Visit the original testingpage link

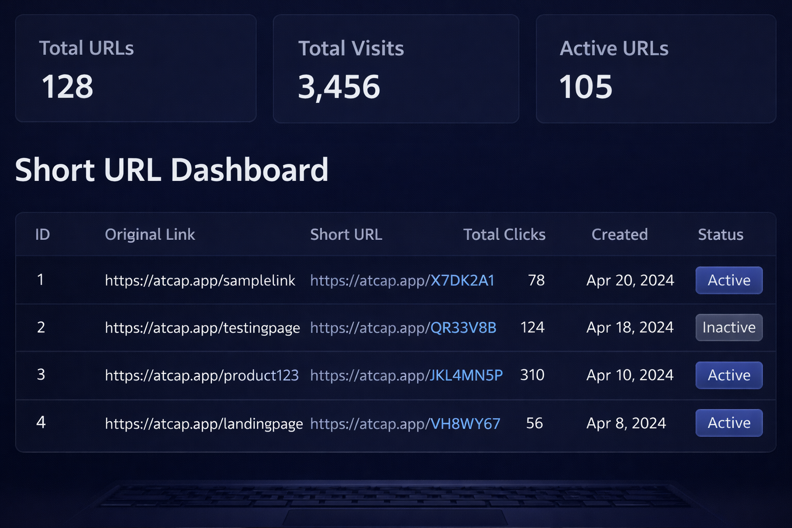[x=202, y=328]
